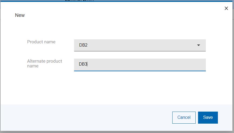The height and width of the screenshot is (133, 234).
Task: Click the 'New' dialog title
Action: pyautogui.click(x=20, y=15)
